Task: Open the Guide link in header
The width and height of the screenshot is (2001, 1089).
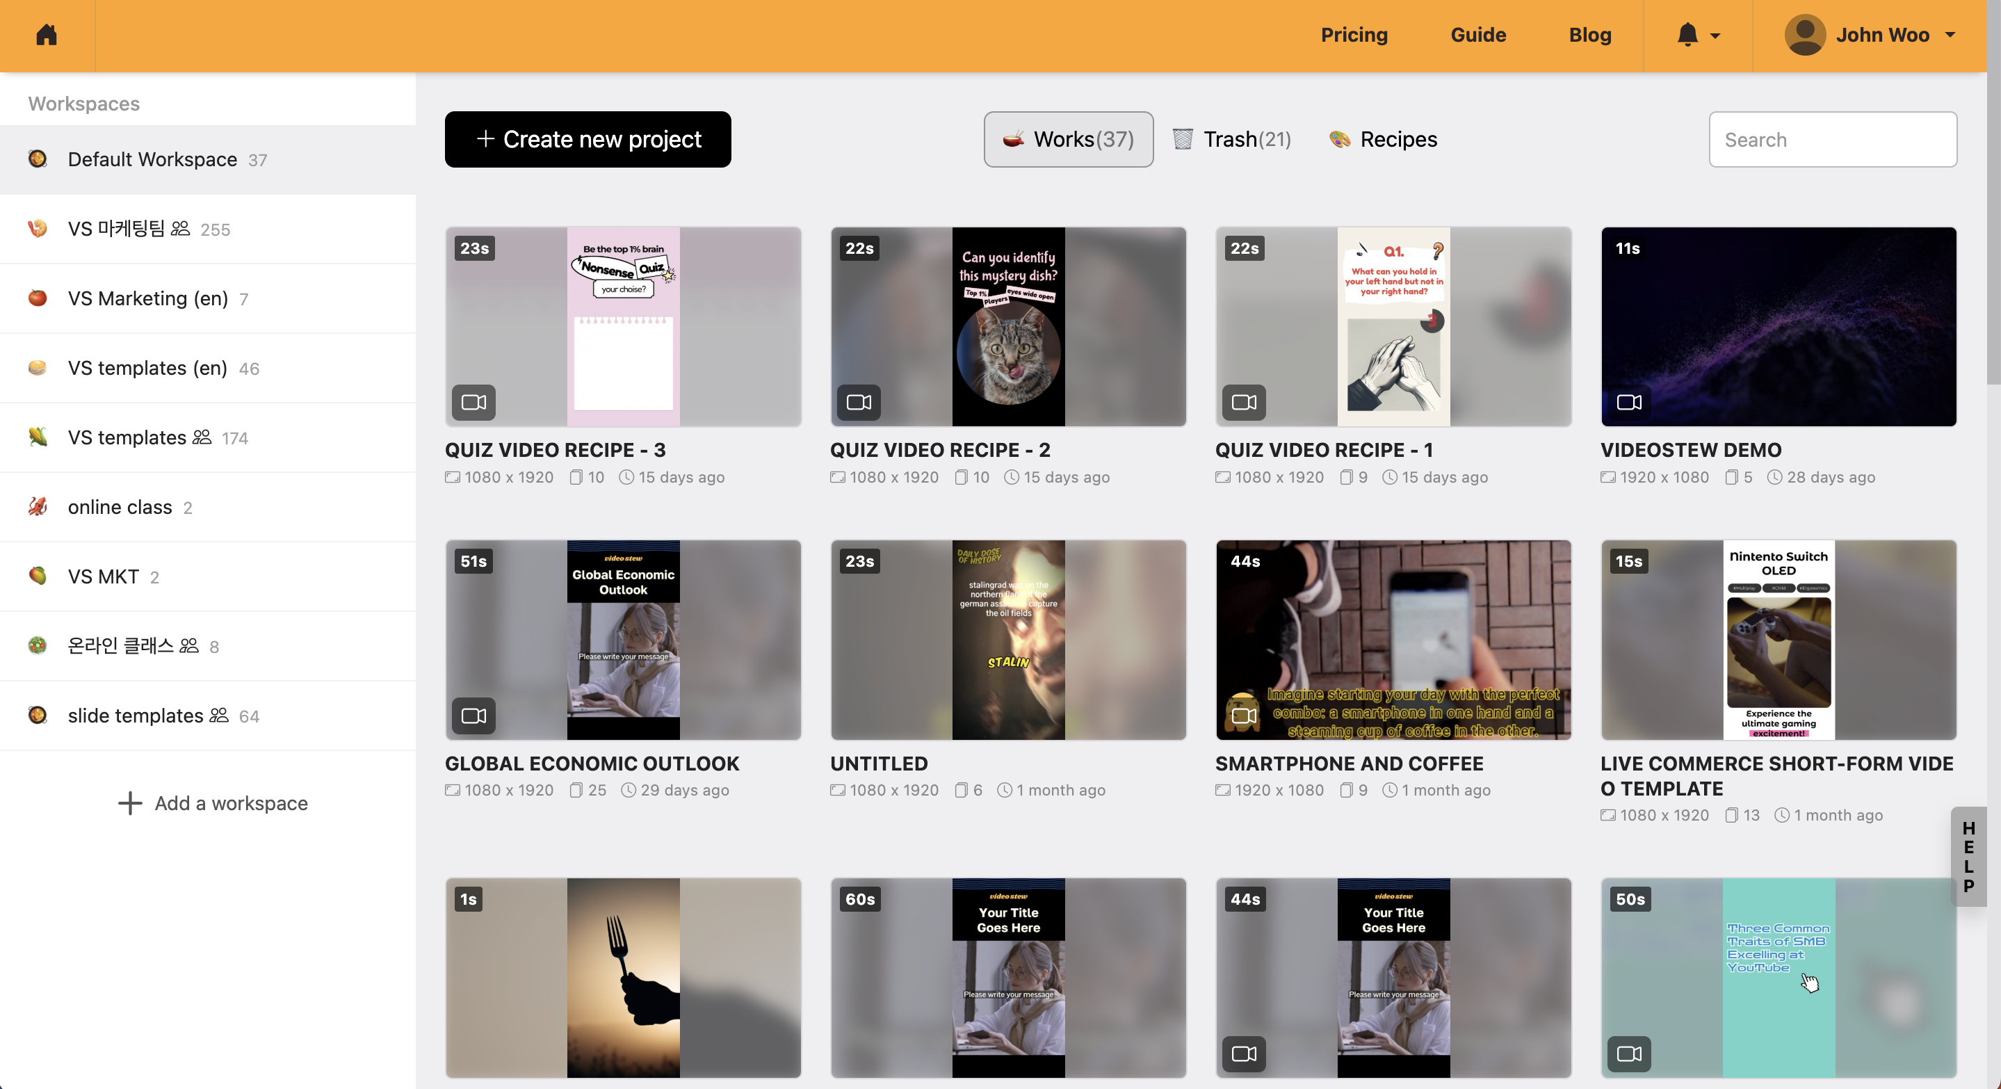Action: click(x=1477, y=35)
